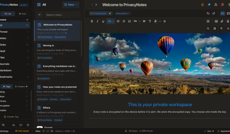
Task: Click the star icon in sidebar footer
Action: 28,125
